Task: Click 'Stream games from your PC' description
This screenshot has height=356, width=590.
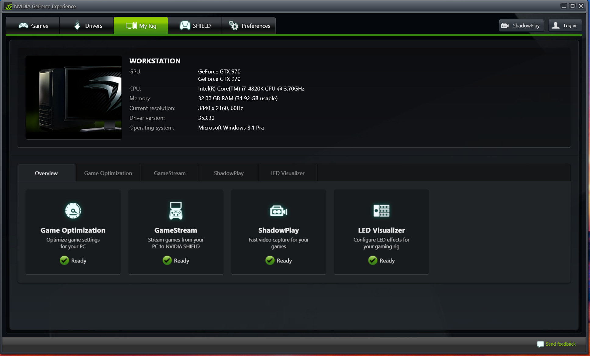Action: click(176, 243)
